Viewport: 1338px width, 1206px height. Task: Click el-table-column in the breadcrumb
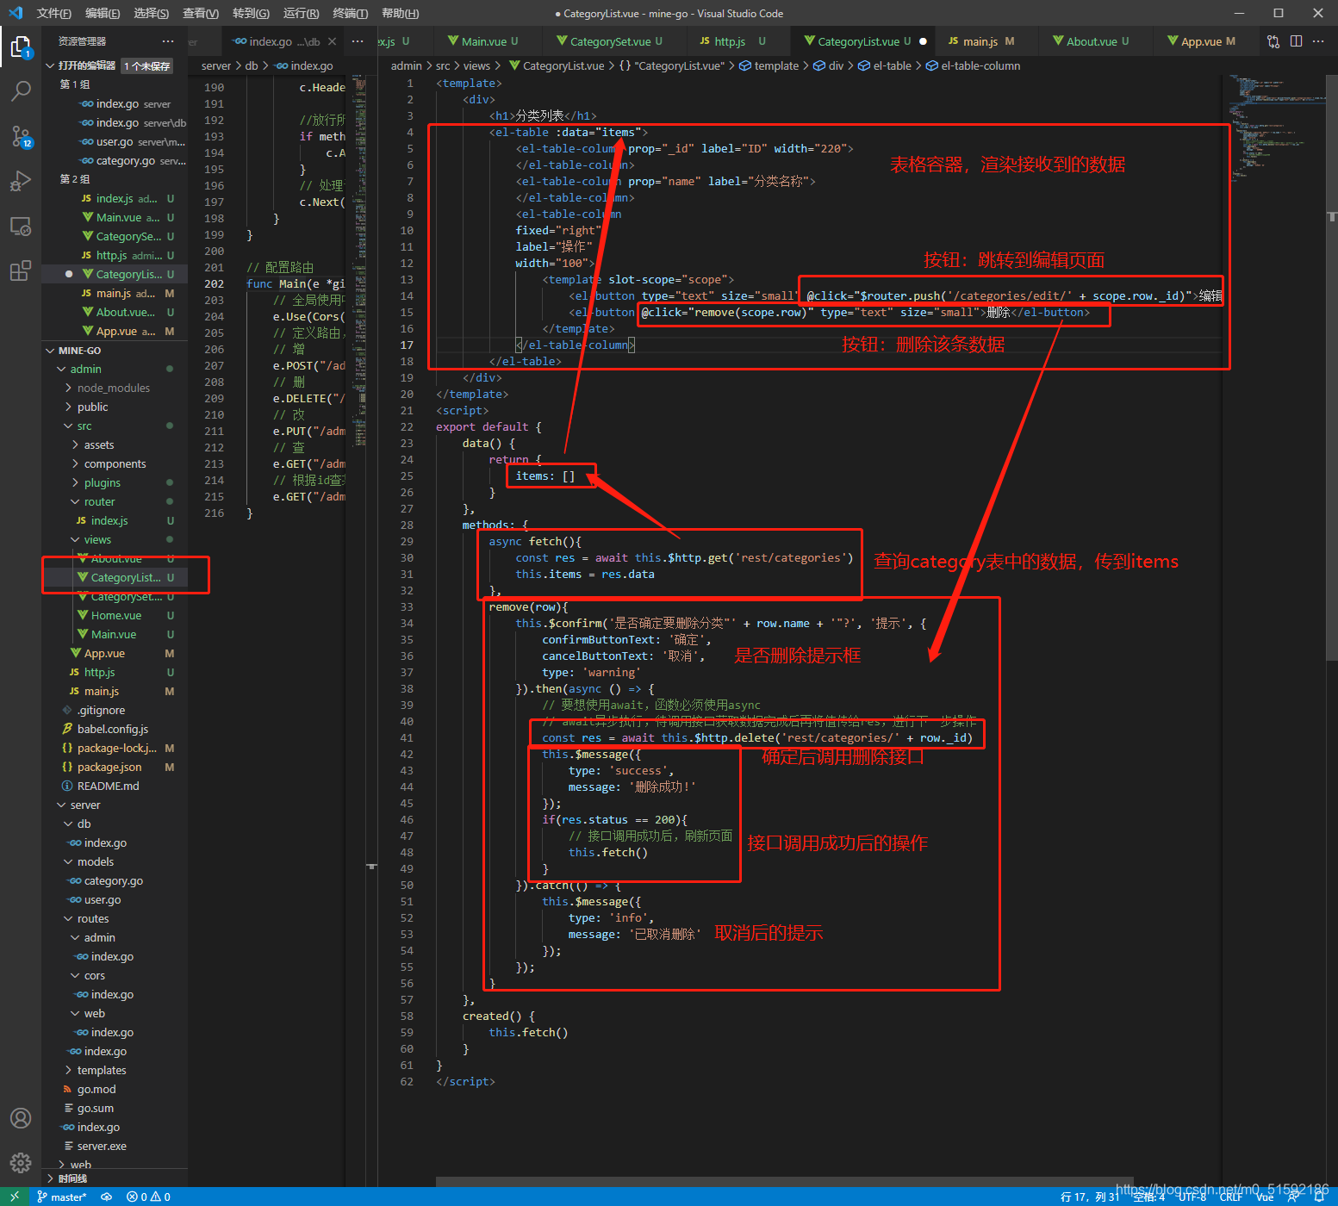coord(980,65)
